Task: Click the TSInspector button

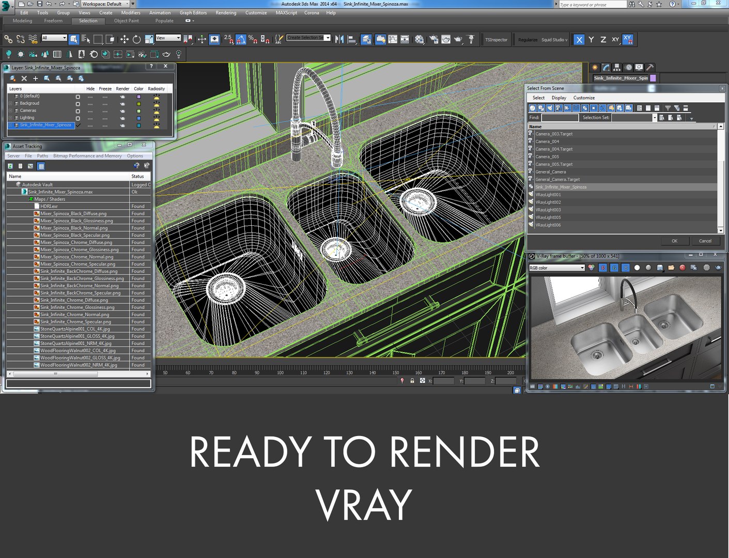Action: [x=496, y=40]
